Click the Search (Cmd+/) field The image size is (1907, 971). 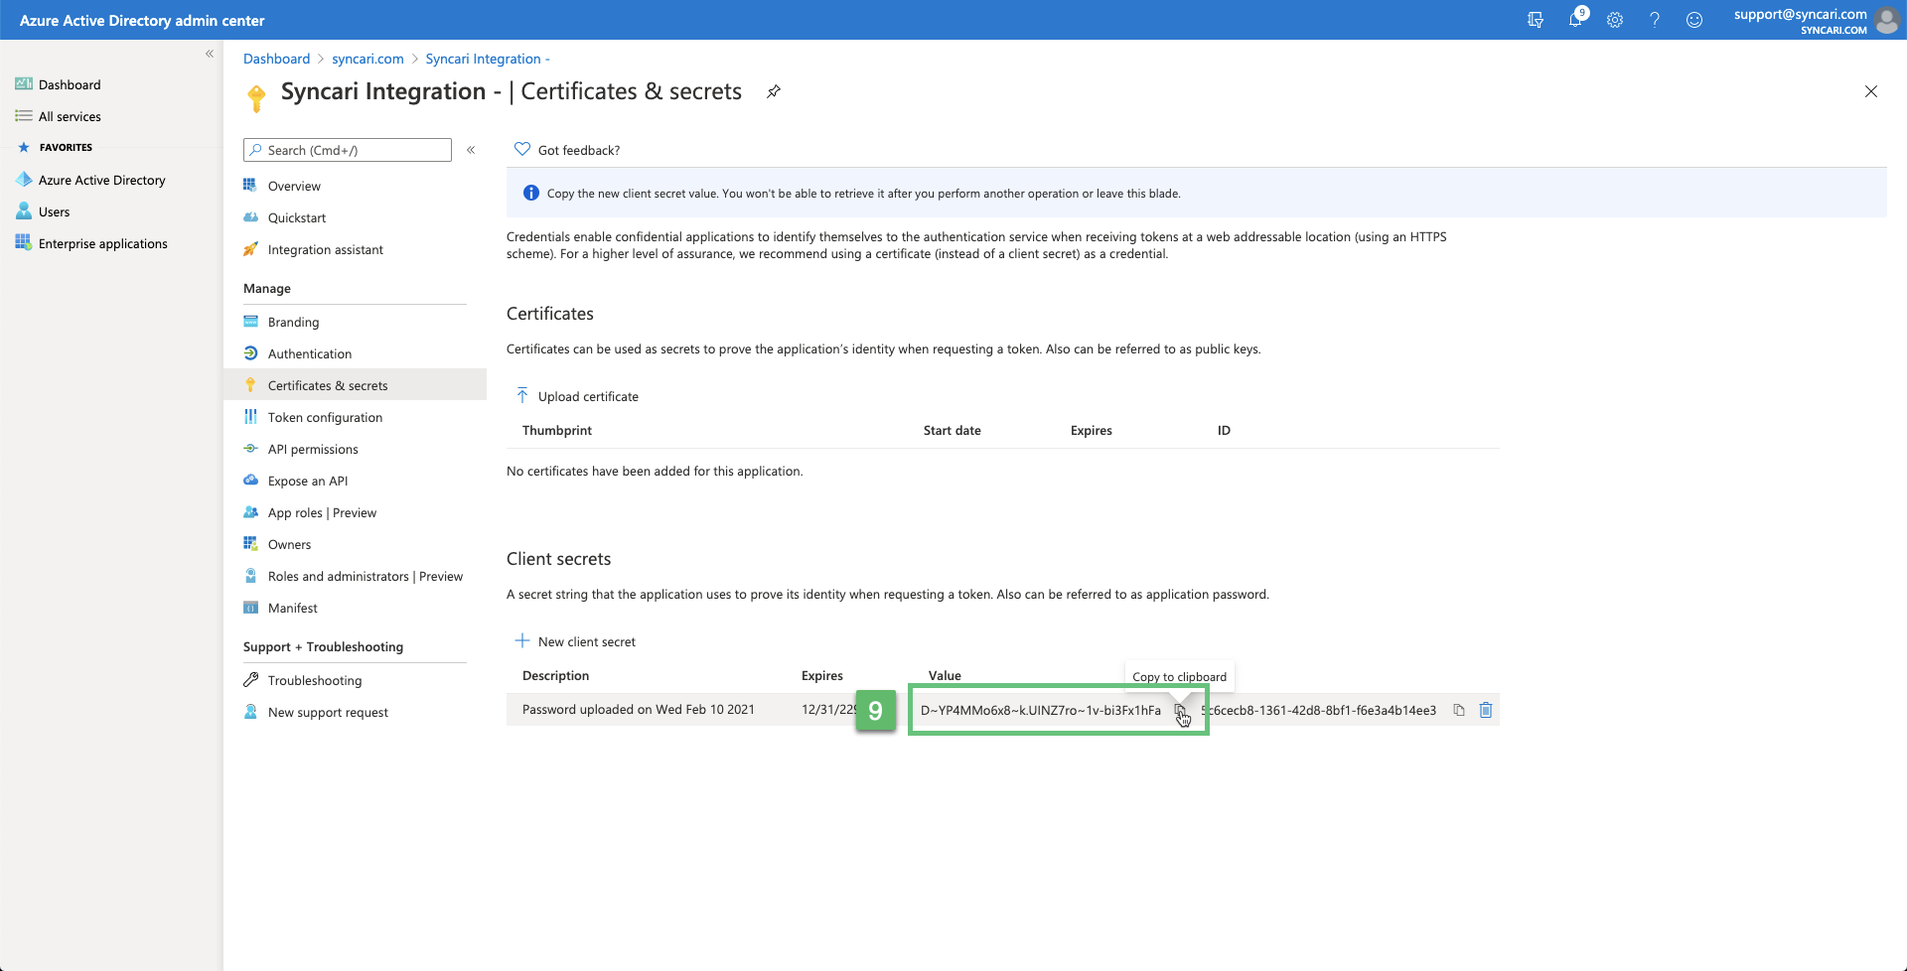[348, 150]
